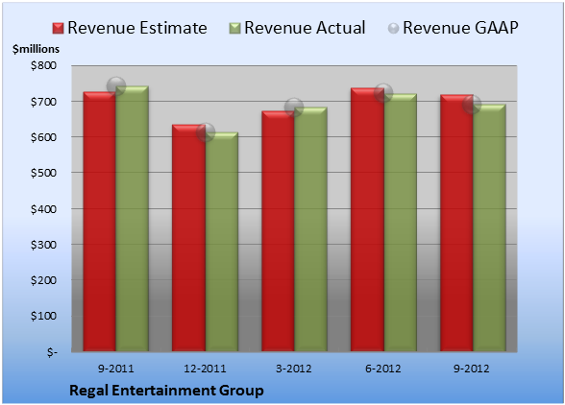
Task: Click the '12-2011' x-axis label
Action: pyautogui.click(x=205, y=369)
